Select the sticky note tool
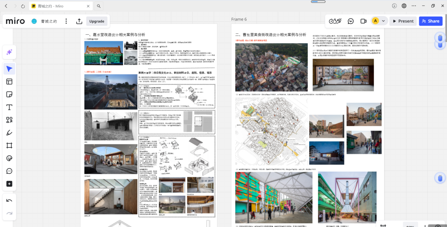The height and width of the screenshot is (227, 447). 9,95
